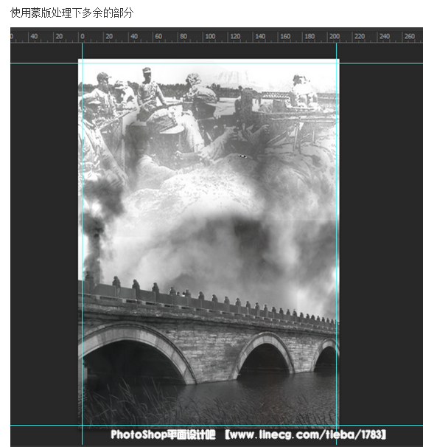Click the 200 mark on the horizontal ruler
423x447 pixels.
335,36
